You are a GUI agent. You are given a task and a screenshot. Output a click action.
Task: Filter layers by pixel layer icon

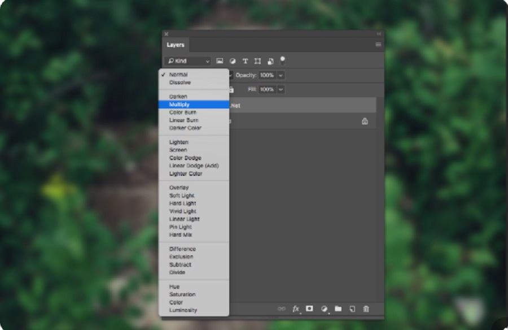pos(220,61)
